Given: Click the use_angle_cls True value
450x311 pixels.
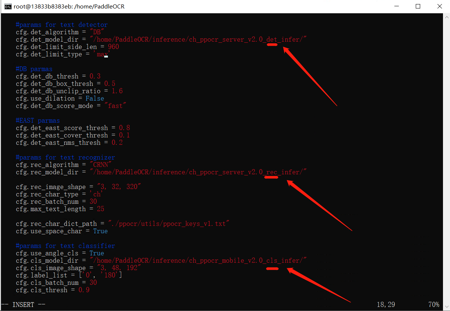Looking at the screenshot, I should coord(96,253).
